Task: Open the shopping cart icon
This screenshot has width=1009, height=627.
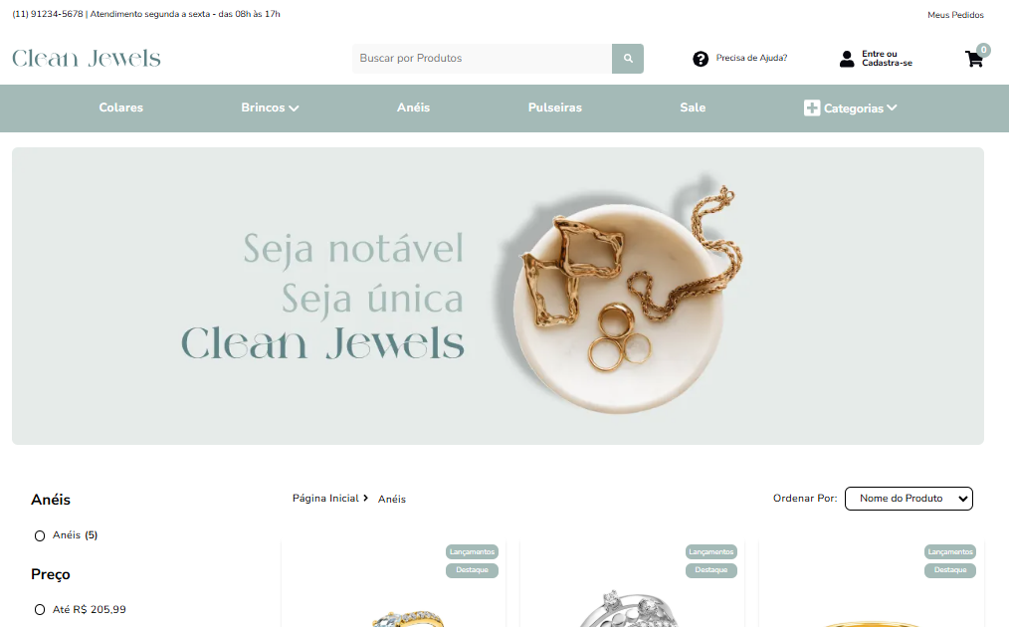Action: click(974, 60)
